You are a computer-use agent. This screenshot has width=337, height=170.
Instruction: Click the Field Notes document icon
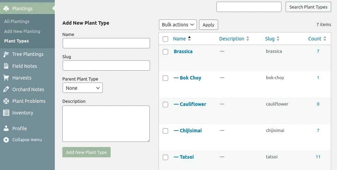[6, 66]
